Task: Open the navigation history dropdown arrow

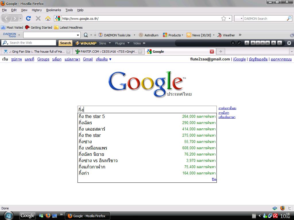Action: click(20, 18)
